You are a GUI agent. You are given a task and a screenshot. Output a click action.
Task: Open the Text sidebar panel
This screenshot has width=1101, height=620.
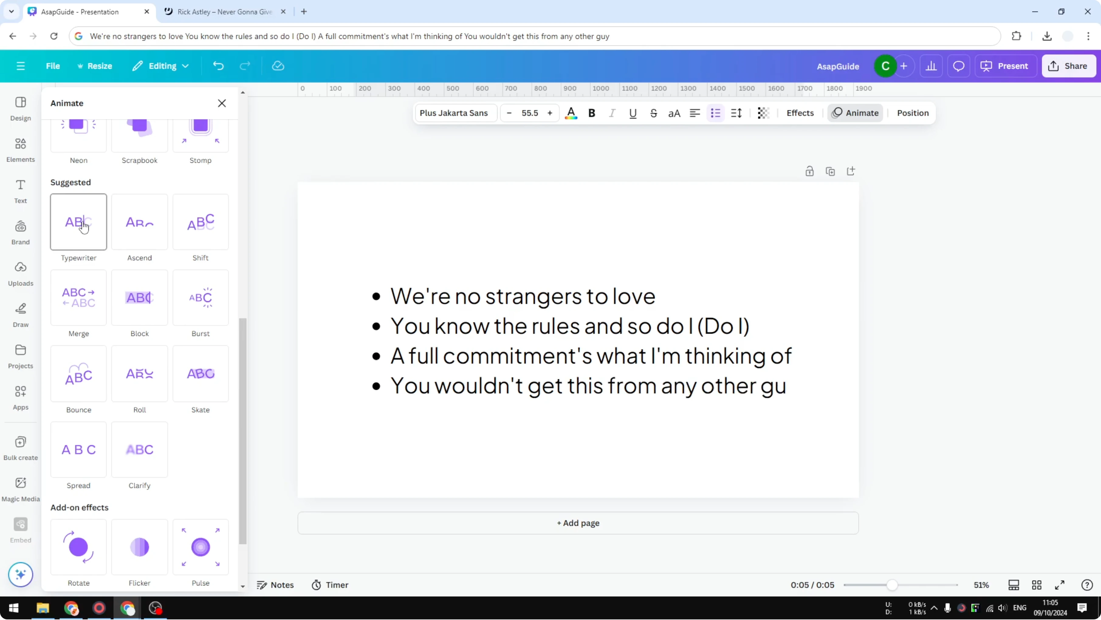(x=21, y=191)
